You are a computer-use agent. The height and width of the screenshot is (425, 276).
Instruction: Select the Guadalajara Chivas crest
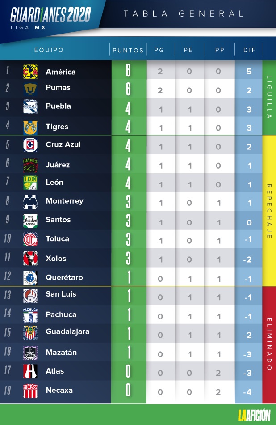coord(30,333)
